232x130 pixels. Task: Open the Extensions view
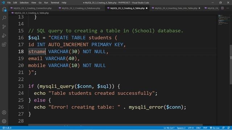click(4, 44)
